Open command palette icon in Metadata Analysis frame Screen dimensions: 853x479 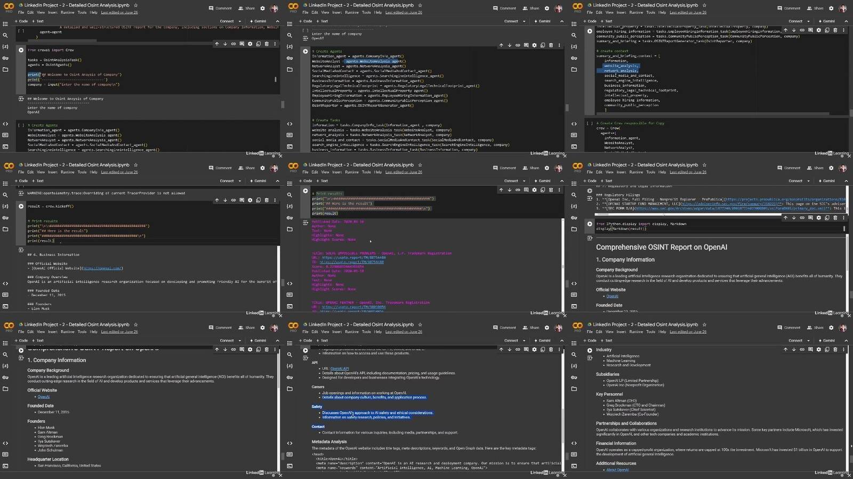[289, 454]
